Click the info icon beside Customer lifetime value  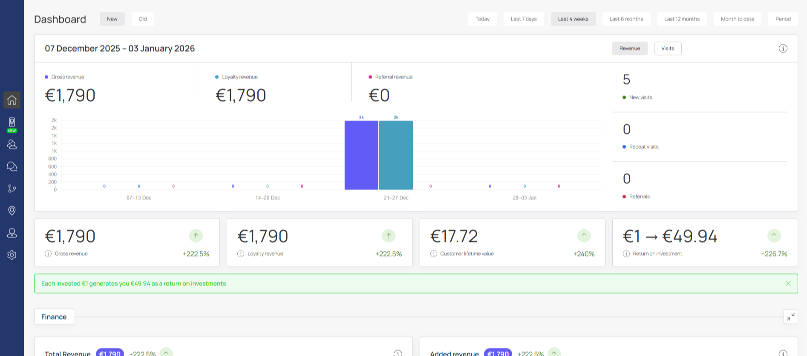[x=434, y=254]
